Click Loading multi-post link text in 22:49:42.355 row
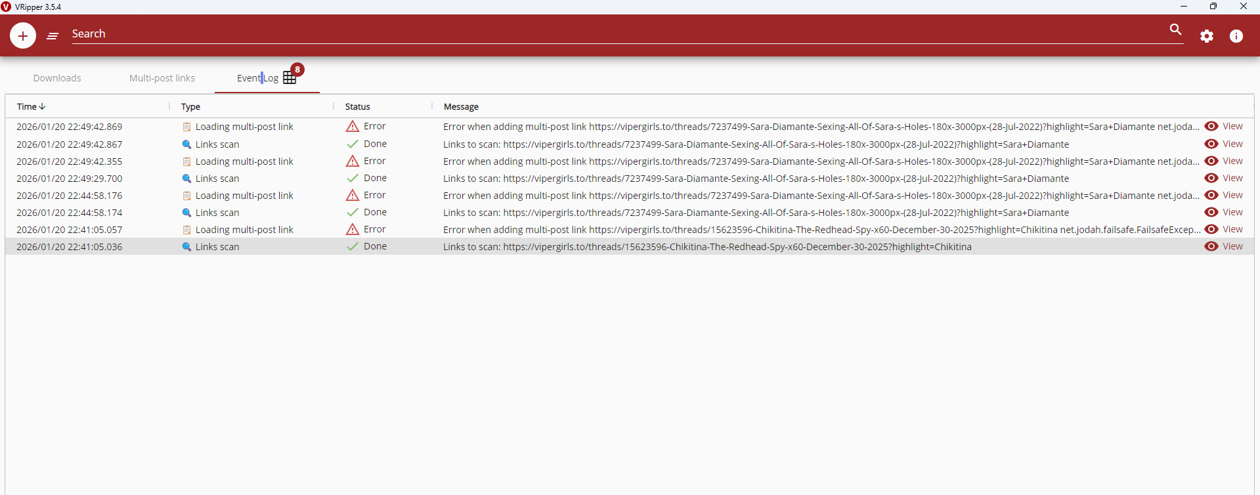Viewport: 1260px width, 495px height. [244, 161]
